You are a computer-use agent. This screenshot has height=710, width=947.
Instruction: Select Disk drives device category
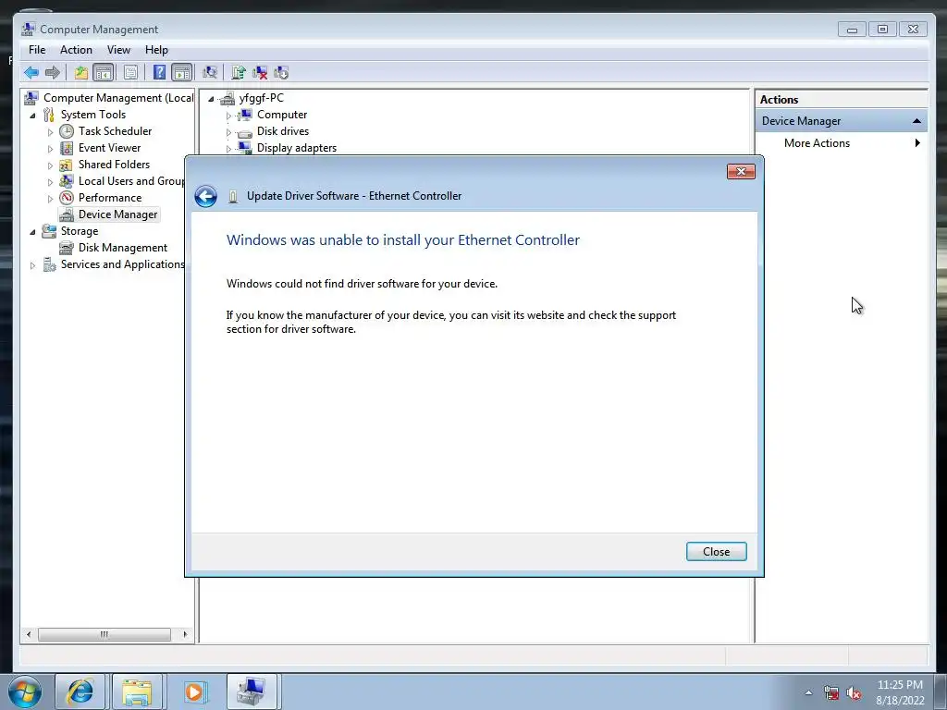coord(283,131)
